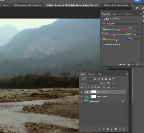Screen dimensions: 144x133
Task: Click the Share button
Action: point(137,1)
